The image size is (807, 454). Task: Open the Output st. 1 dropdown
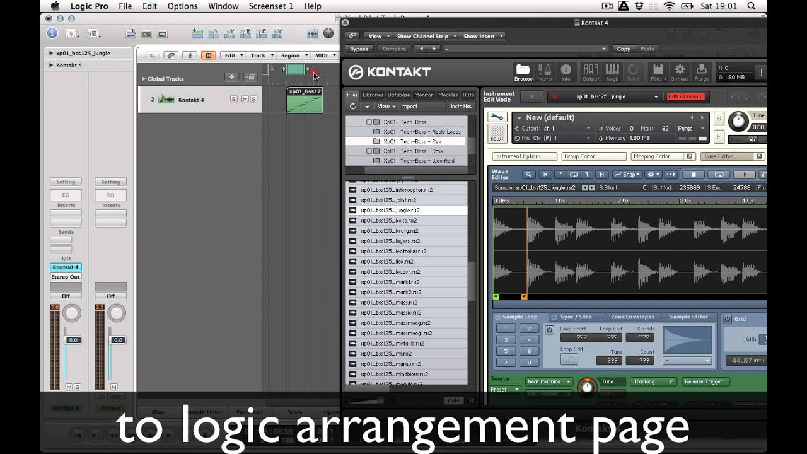[554, 129]
